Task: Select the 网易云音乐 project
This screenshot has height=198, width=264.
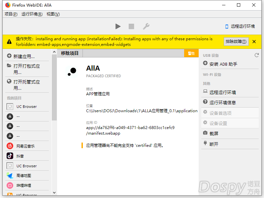Action: [25, 146]
